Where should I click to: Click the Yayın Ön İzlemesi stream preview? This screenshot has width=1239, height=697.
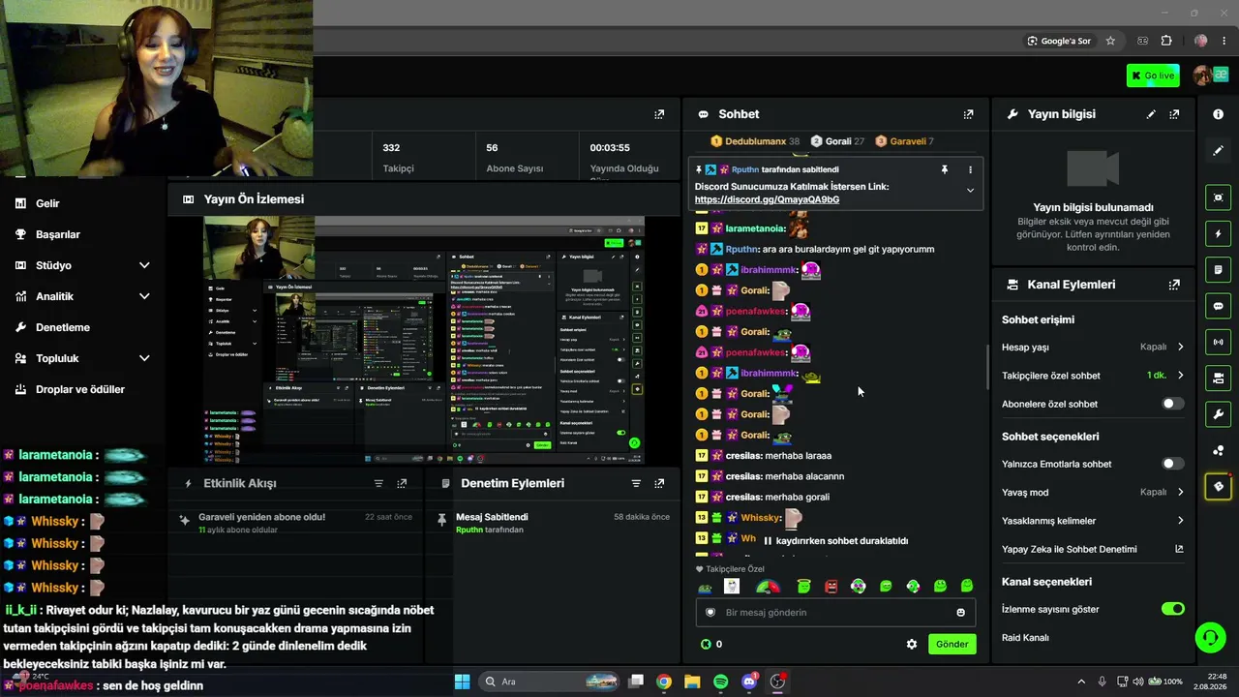click(x=424, y=340)
